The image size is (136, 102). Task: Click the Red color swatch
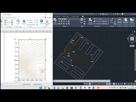pos(97,19)
